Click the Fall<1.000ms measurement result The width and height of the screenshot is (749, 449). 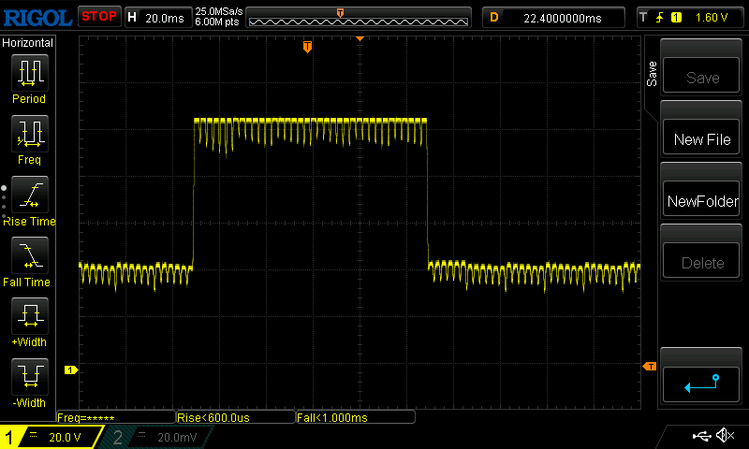pyautogui.click(x=356, y=417)
